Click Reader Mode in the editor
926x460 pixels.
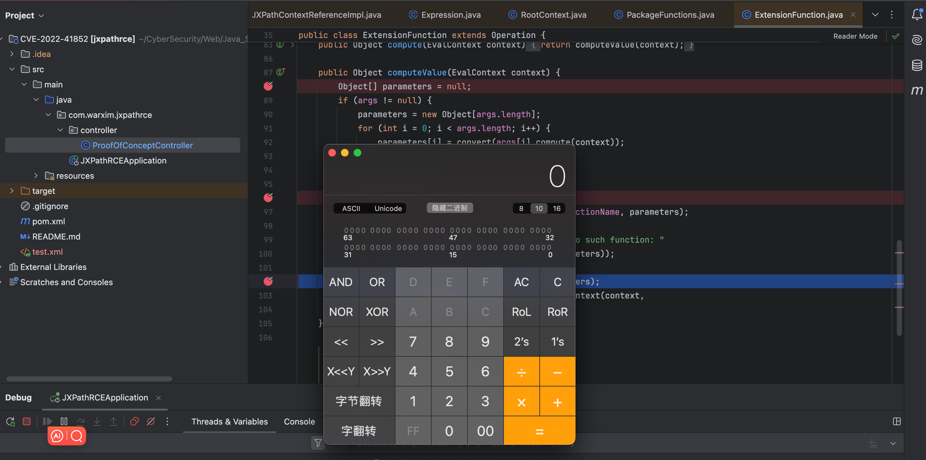tap(855, 36)
